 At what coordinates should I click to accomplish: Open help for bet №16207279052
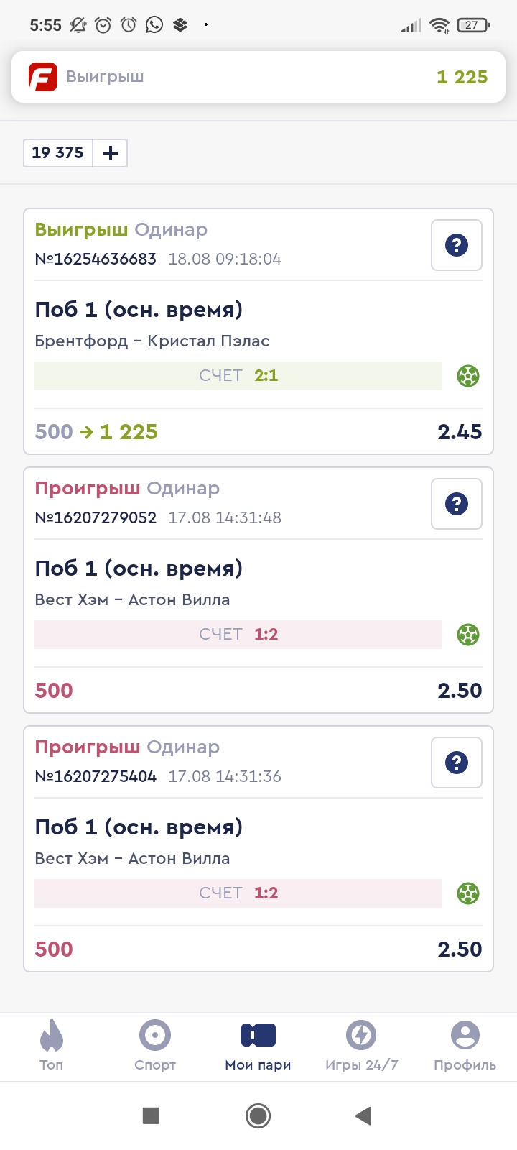pos(457,504)
